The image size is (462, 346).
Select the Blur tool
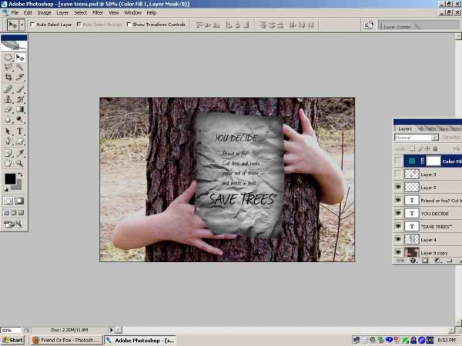click(x=8, y=119)
